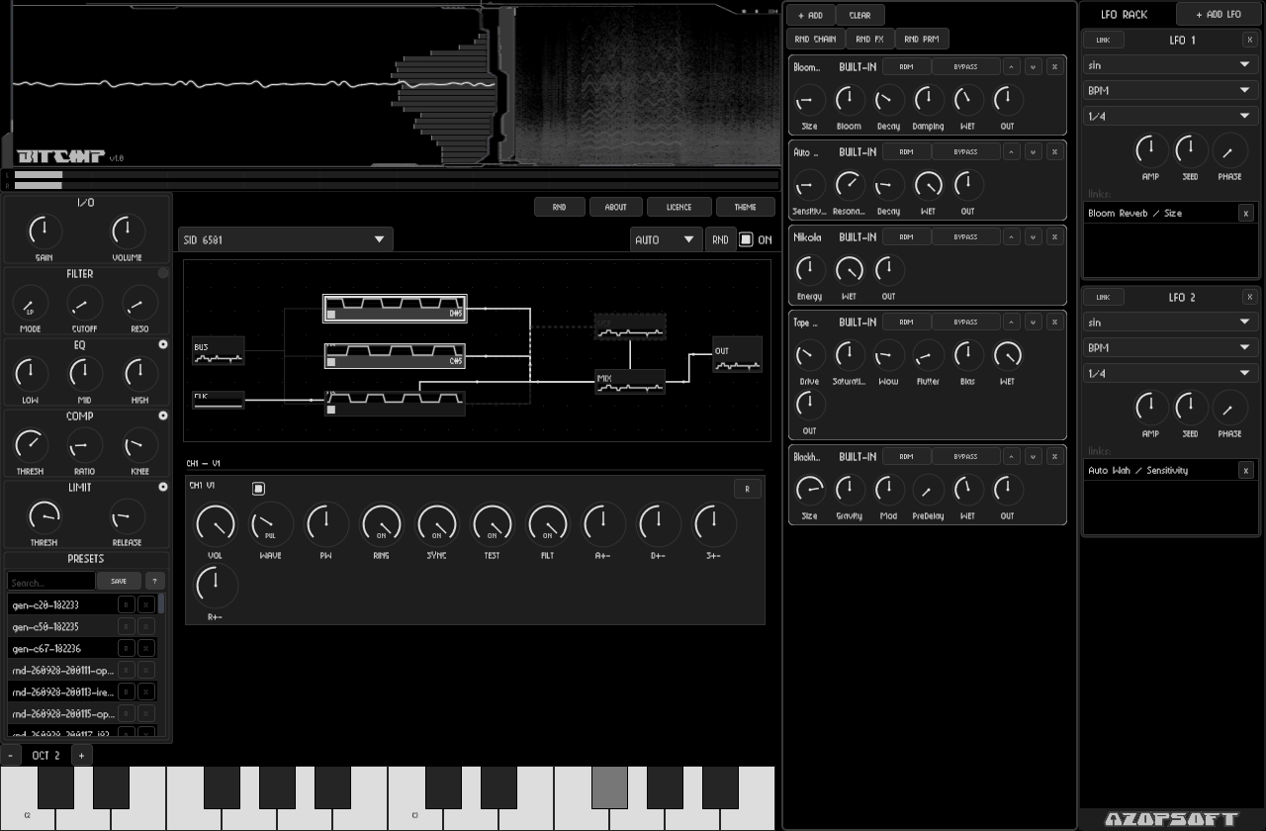Screen dimensions: 1266x831
Task: Select the LFO RACK tab
Action: (1125, 14)
